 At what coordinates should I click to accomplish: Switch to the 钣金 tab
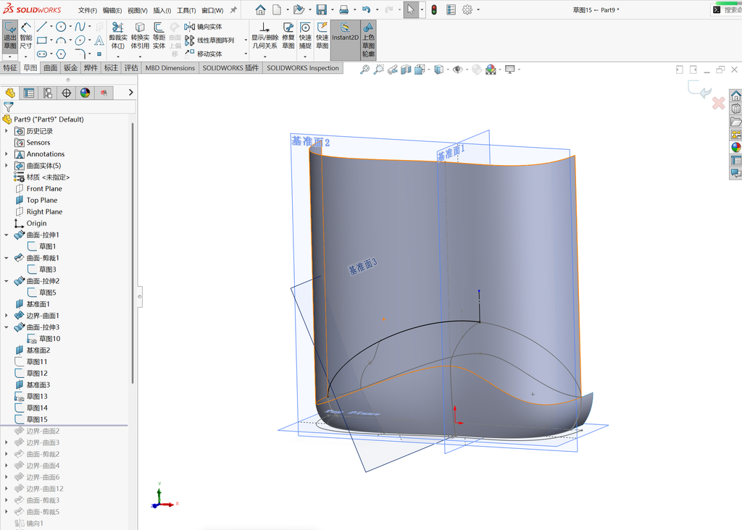pos(70,67)
